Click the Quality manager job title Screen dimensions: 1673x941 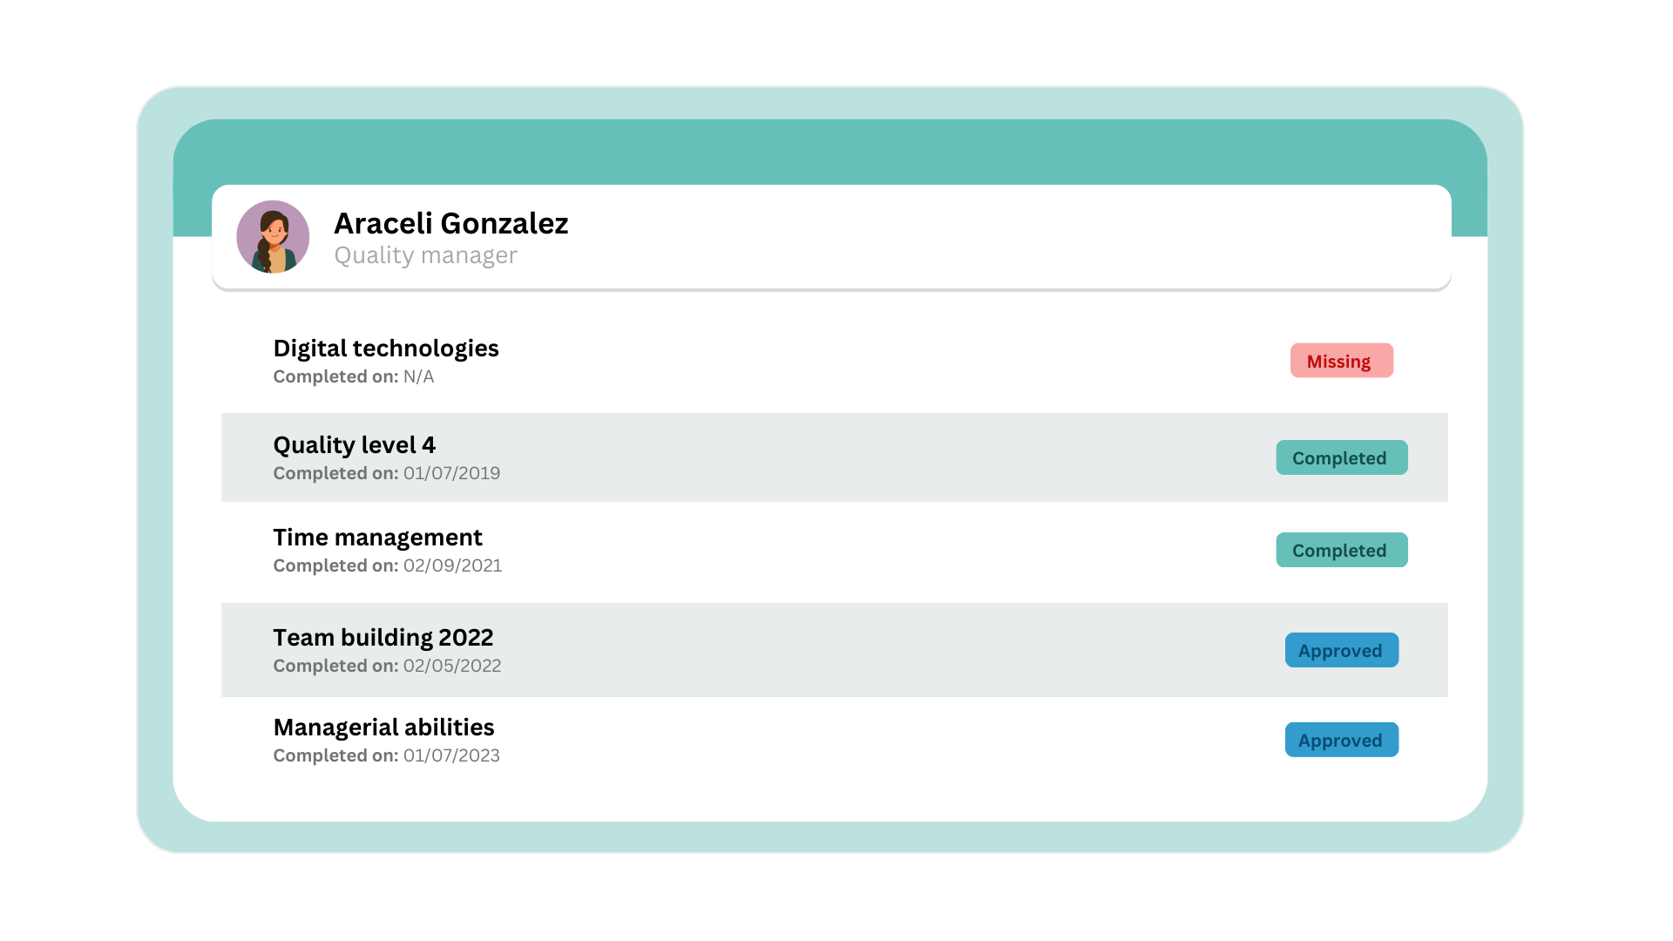[x=425, y=255]
